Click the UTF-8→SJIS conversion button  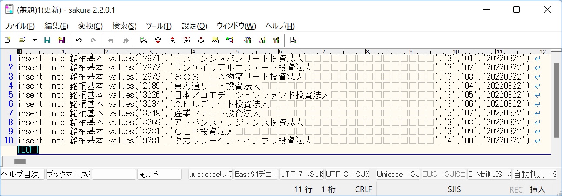(x=347, y=174)
